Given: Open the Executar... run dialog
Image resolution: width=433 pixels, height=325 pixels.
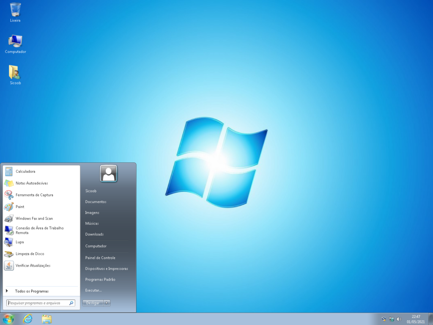Looking at the screenshot, I should click(93, 290).
